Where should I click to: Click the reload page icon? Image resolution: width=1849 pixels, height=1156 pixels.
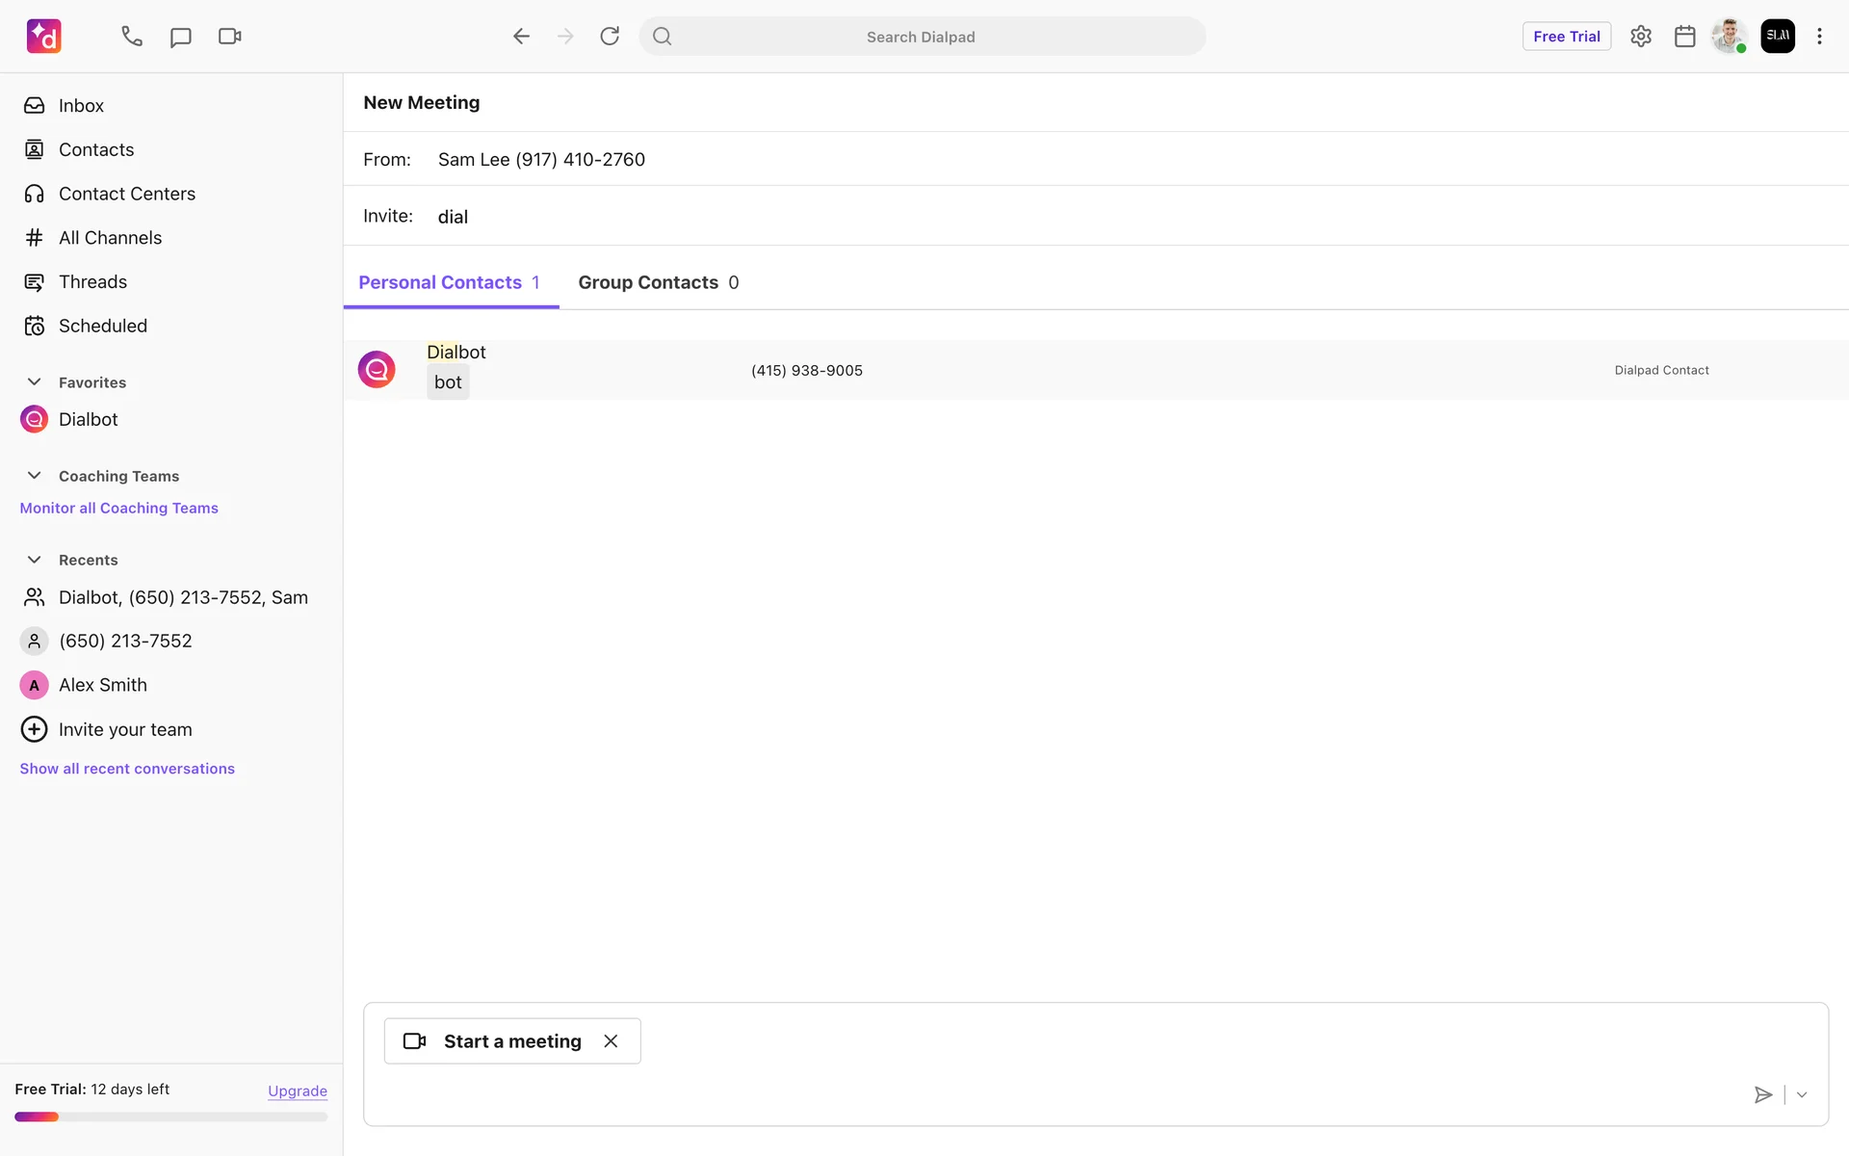610,37
